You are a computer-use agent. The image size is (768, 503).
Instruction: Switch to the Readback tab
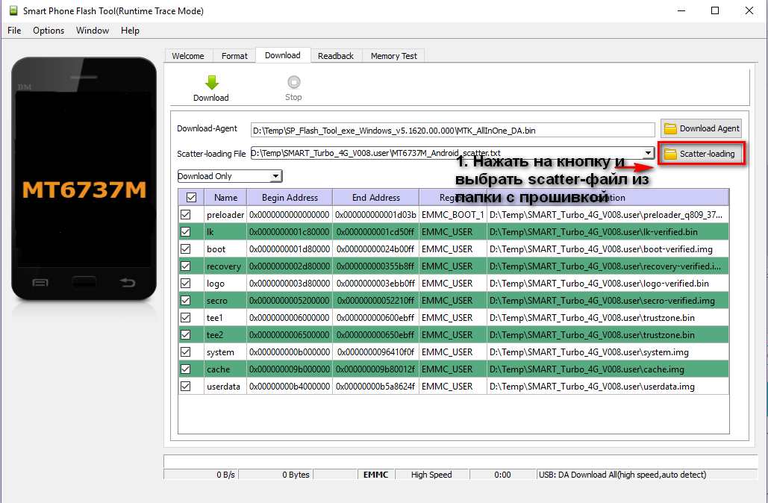pos(336,56)
